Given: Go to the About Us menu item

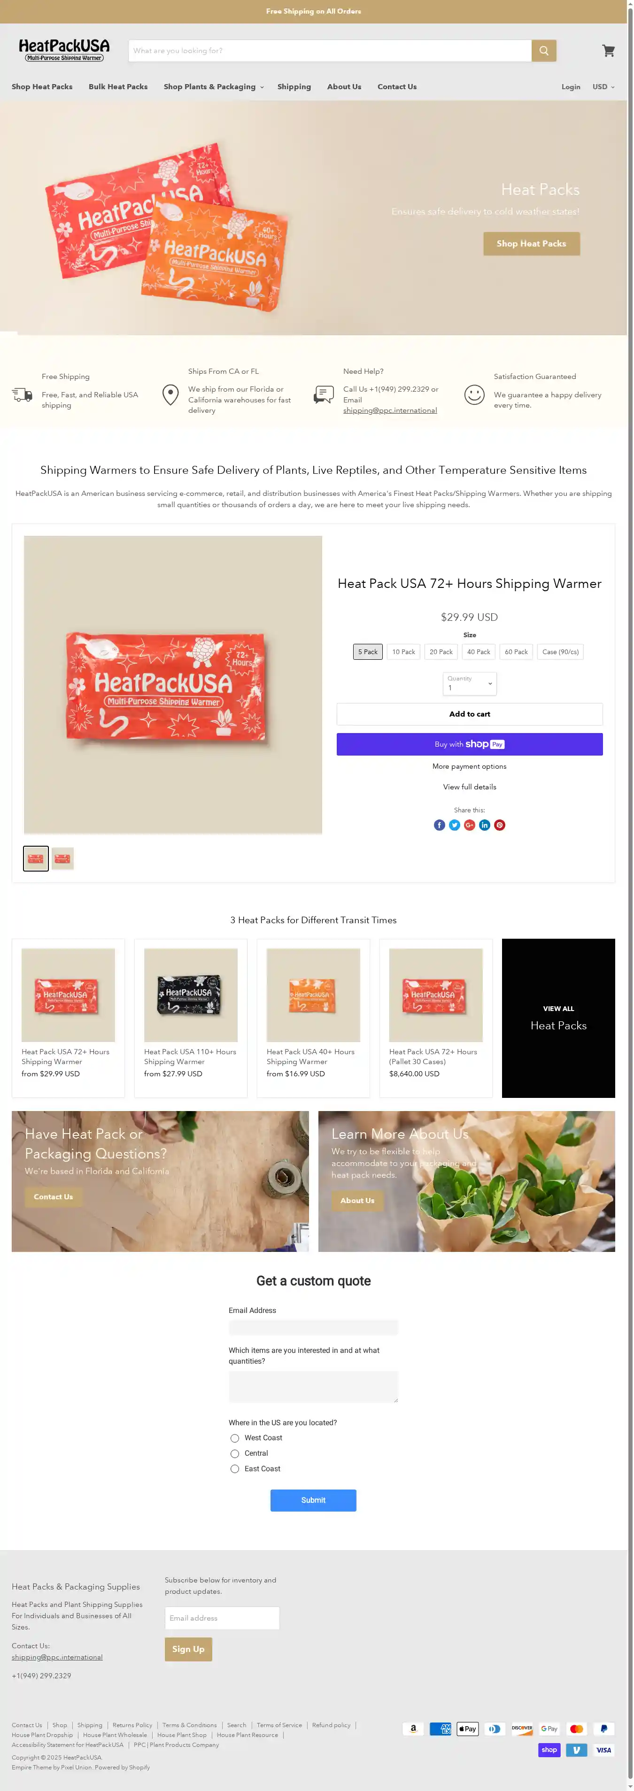Looking at the screenshot, I should (344, 87).
